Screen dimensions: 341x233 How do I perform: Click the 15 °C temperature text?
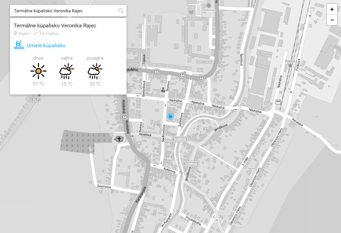(67, 84)
